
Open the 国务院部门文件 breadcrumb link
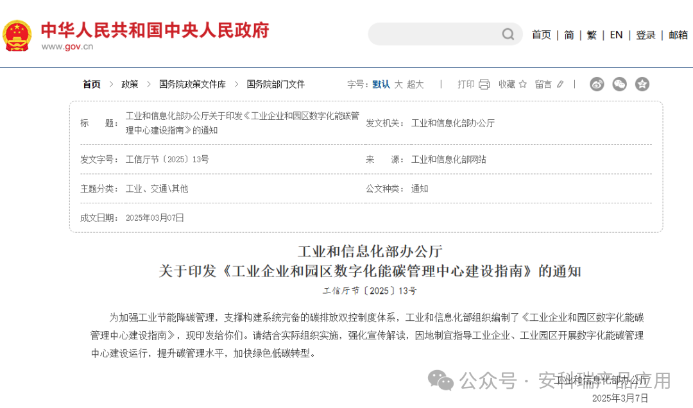(276, 83)
